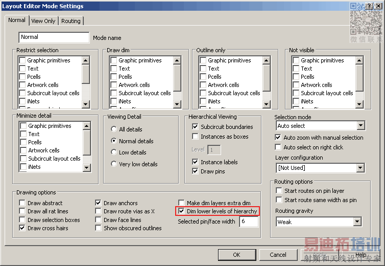Viewport: 385px width, 266px height.
Task: Toggle Draw pins checkbox
Action: tap(195, 171)
